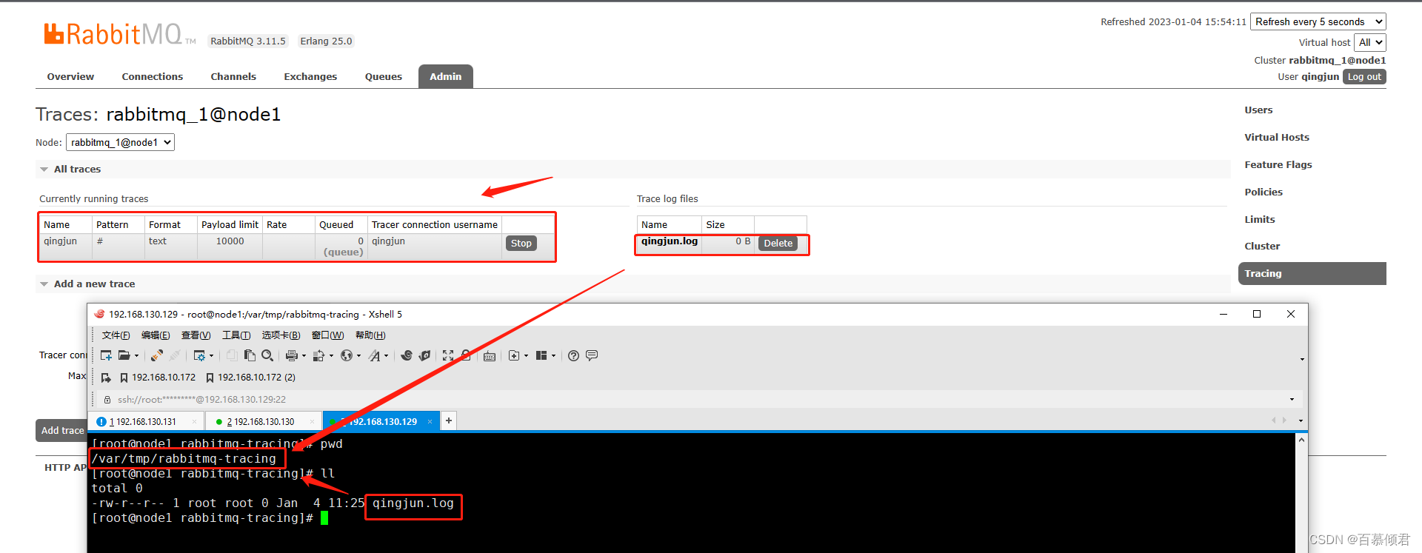Open the qingjun.log trace file link

tap(670, 241)
